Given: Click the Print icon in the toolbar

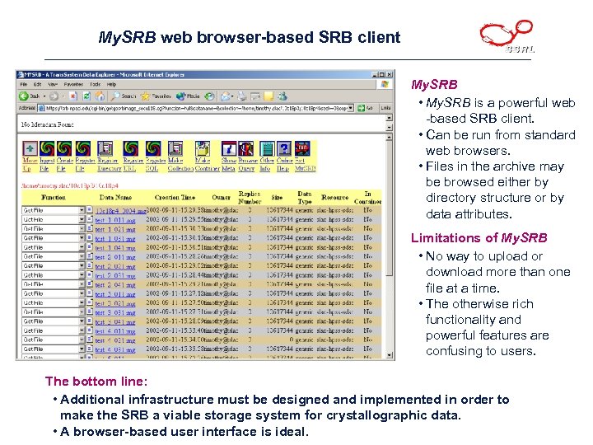Looking at the screenshot, I should [x=242, y=96].
